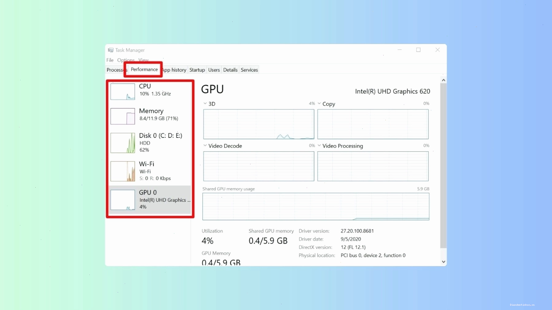Switch to the Services tab
552x310 pixels.
pyautogui.click(x=249, y=70)
